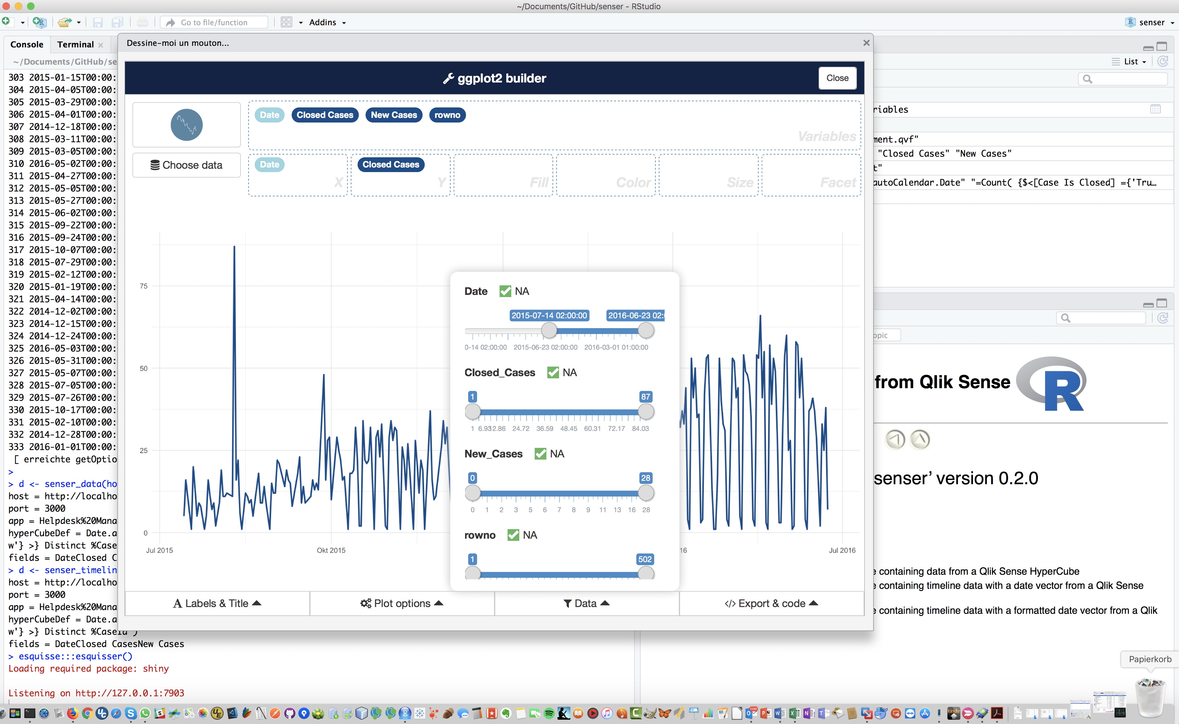The width and height of the screenshot is (1179, 724).
Task: Click the data grid view icon
Action: (x=1155, y=109)
